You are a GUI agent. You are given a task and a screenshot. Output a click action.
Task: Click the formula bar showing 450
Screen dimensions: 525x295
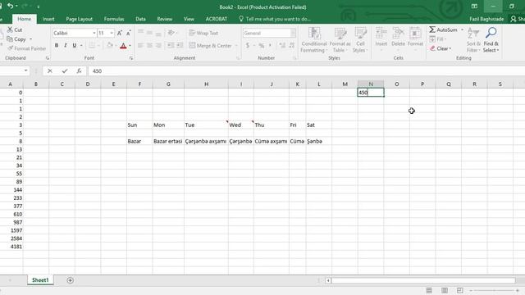click(306, 71)
